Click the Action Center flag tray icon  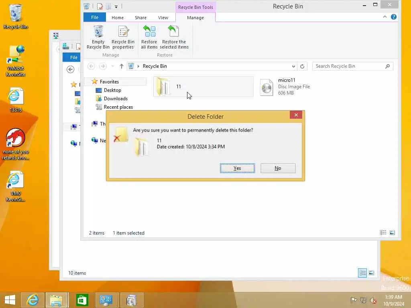[x=354, y=300]
